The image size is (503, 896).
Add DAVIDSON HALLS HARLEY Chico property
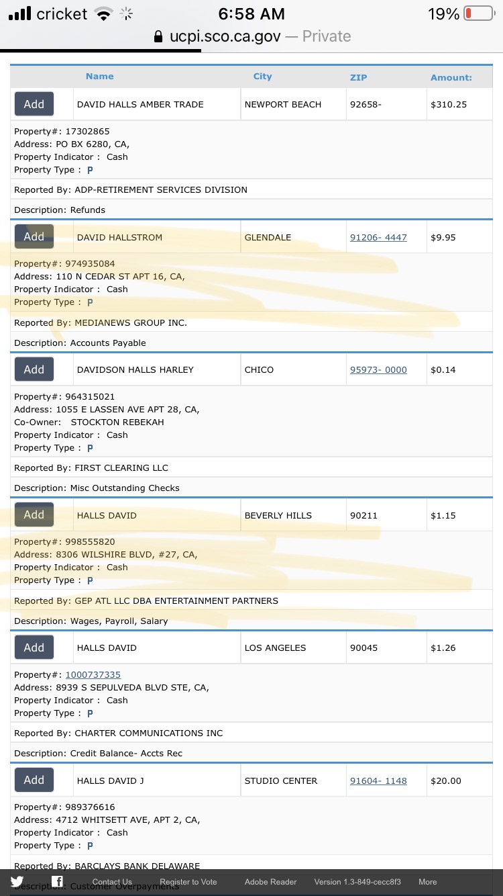34,369
